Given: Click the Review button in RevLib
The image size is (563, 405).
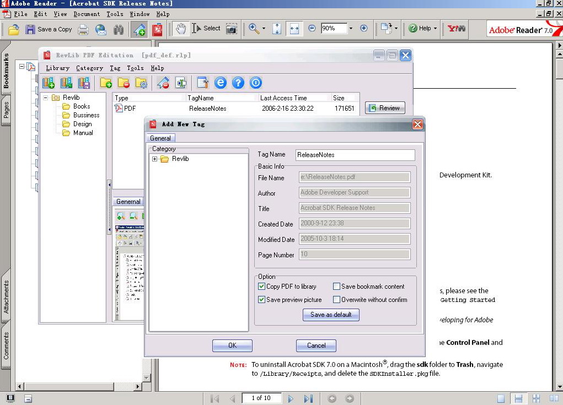Looking at the screenshot, I should click(385, 108).
